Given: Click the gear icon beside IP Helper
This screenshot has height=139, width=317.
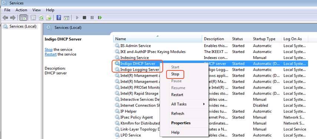Looking at the screenshot, I should [117, 111].
